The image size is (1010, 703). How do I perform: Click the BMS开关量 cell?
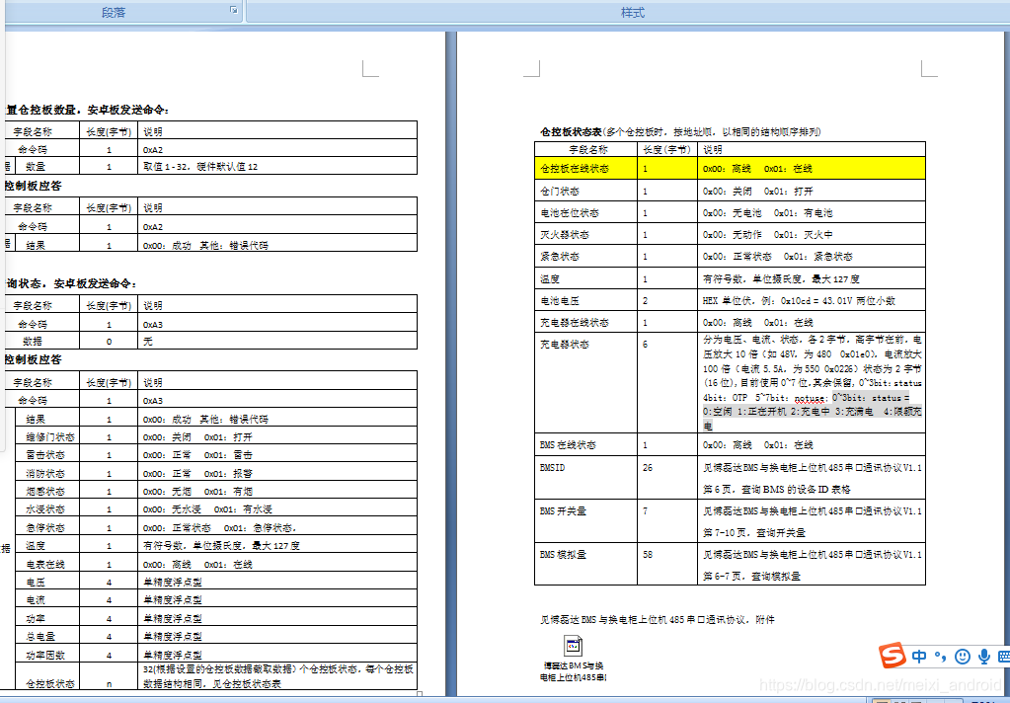585,522
